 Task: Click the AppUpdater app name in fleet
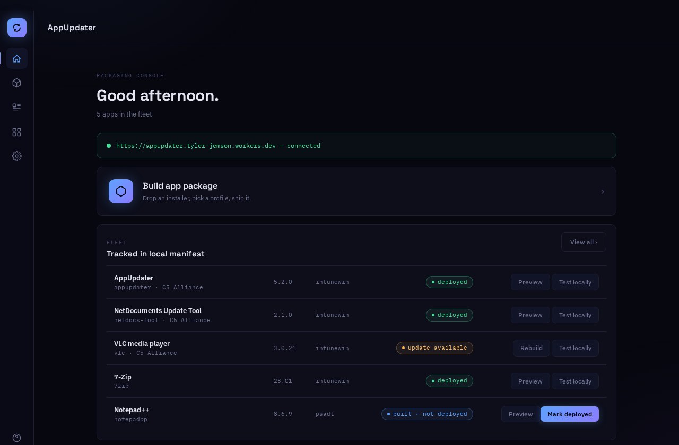click(x=134, y=278)
